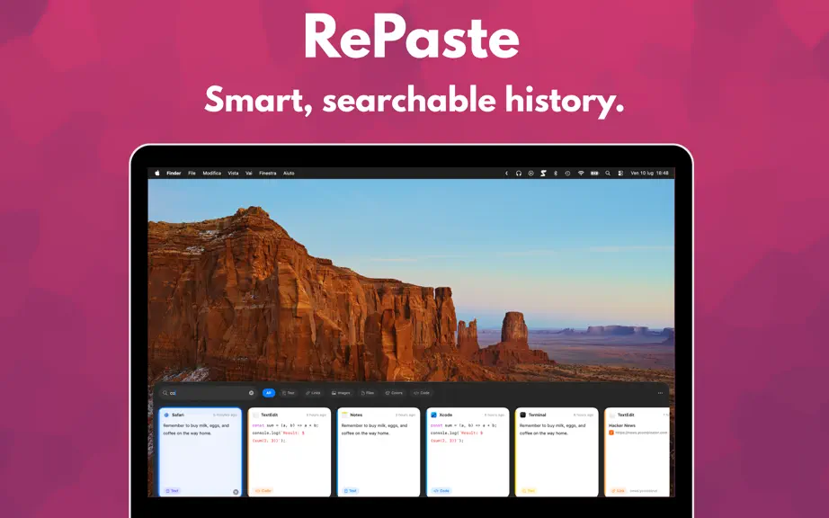
Task: Open the File menu
Action: click(x=192, y=173)
